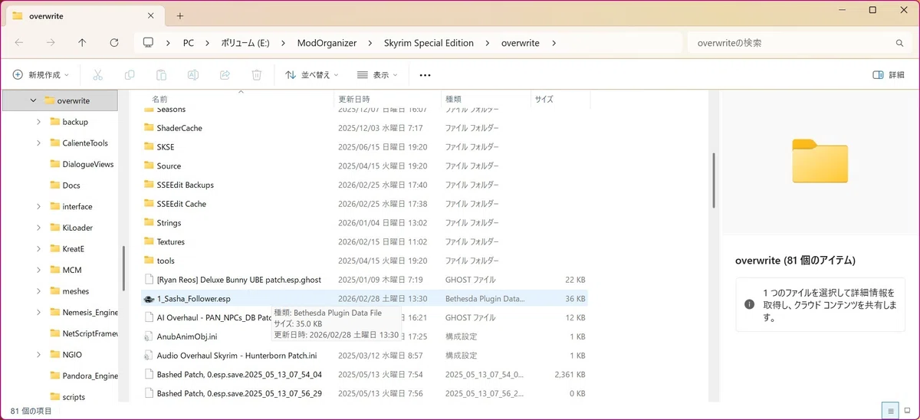Open the 新規作成 dropdown
Screen dimensions: 920x420
point(41,75)
